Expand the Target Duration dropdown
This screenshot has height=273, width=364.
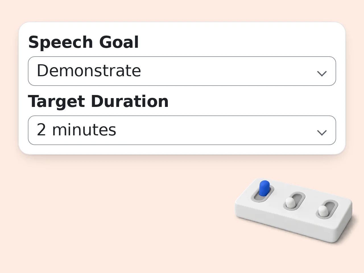click(182, 130)
